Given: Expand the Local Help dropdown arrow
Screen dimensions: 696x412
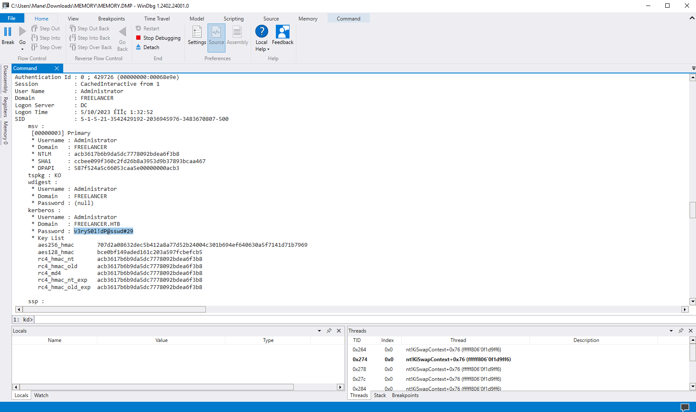Looking at the screenshot, I should coord(269,50).
